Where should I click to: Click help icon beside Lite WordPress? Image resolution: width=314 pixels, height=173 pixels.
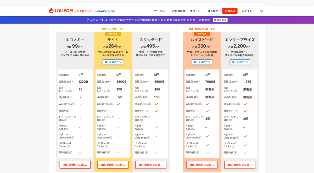(112, 104)
